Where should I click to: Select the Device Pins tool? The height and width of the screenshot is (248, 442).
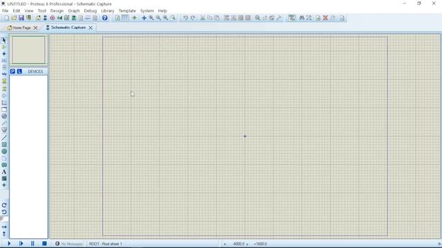coord(4,96)
